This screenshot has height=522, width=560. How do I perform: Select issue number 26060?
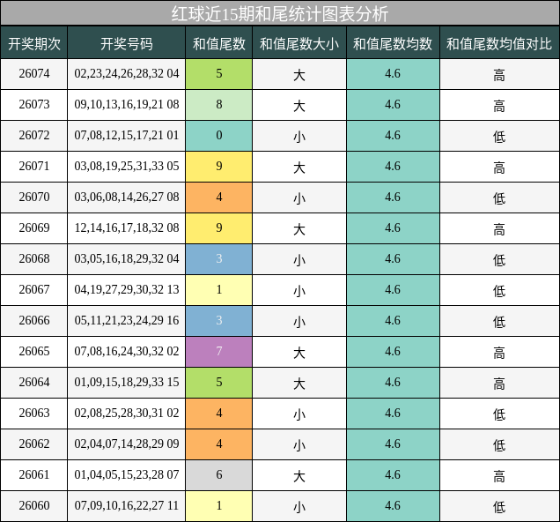coord(34,505)
